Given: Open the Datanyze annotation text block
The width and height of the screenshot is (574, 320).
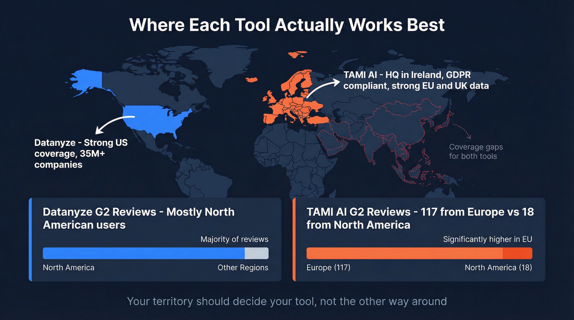Looking at the screenshot, I should [x=81, y=154].
